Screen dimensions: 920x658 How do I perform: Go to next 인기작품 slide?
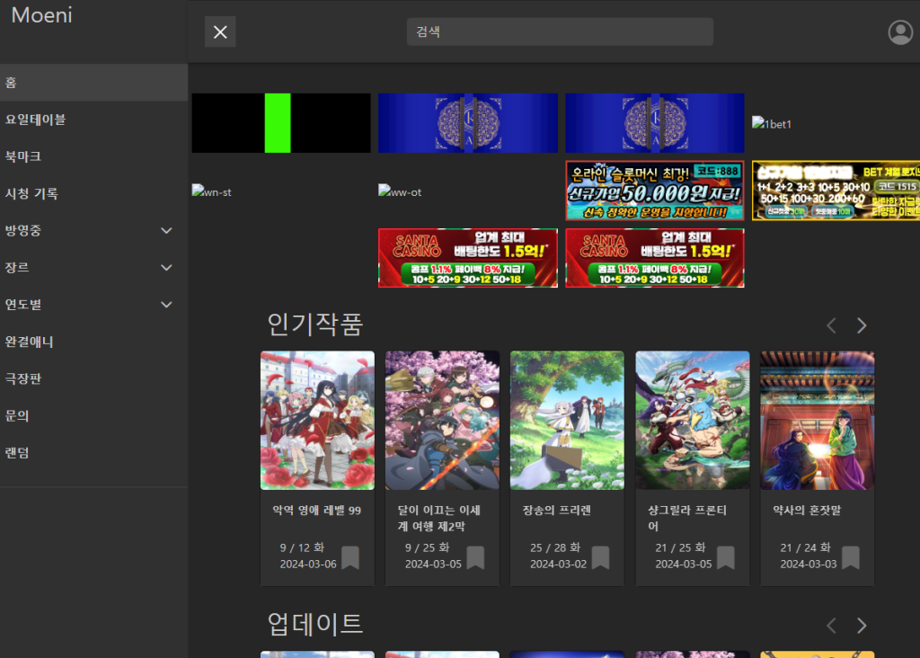coord(862,325)
